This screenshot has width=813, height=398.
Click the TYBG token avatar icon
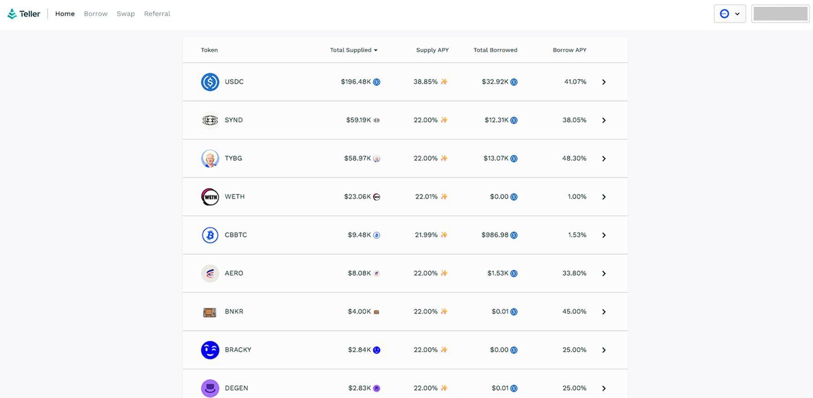tap(210, 159)
